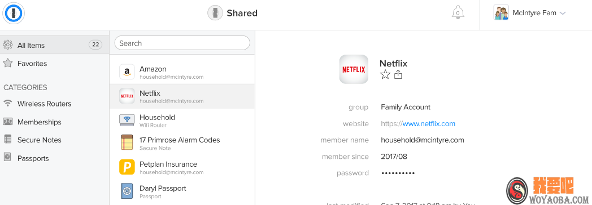This screenshot has height=205, width=592.
Task: Expand the McIntyre Fam account dropdown arrow
Action: pyautogui.click(x=563, y=13)
